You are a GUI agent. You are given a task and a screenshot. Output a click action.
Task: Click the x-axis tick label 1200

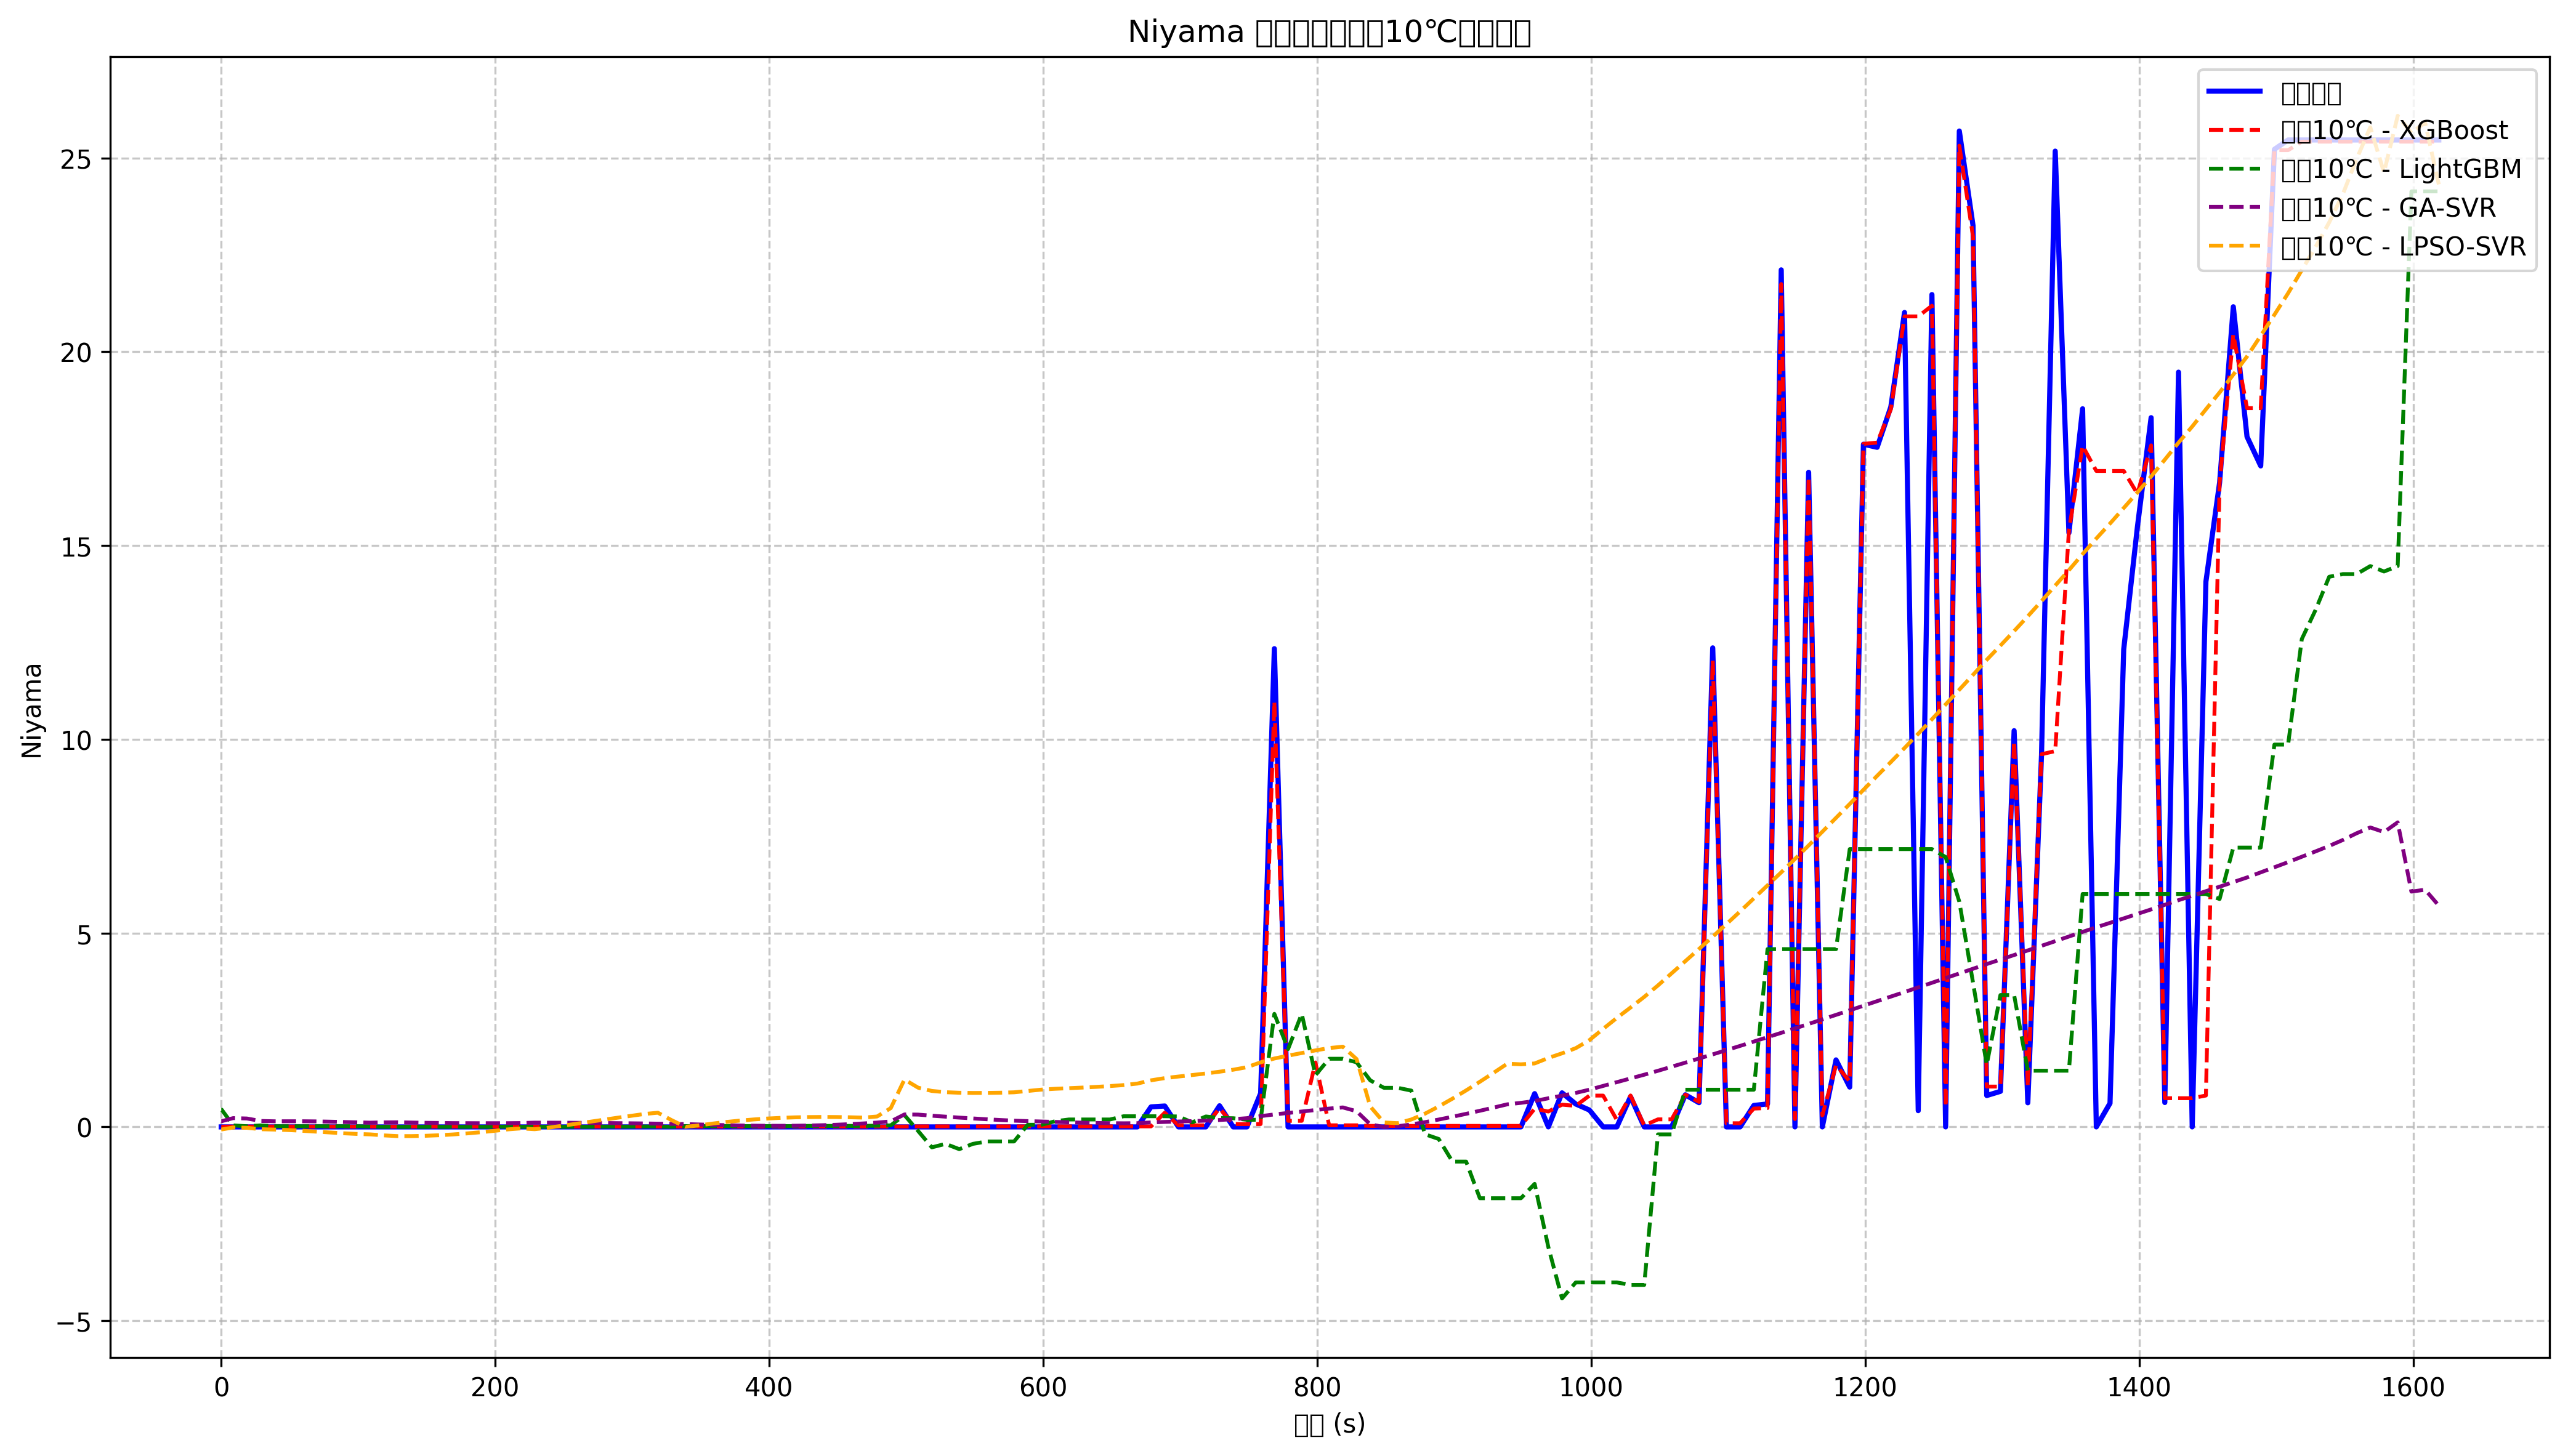1865,1387
